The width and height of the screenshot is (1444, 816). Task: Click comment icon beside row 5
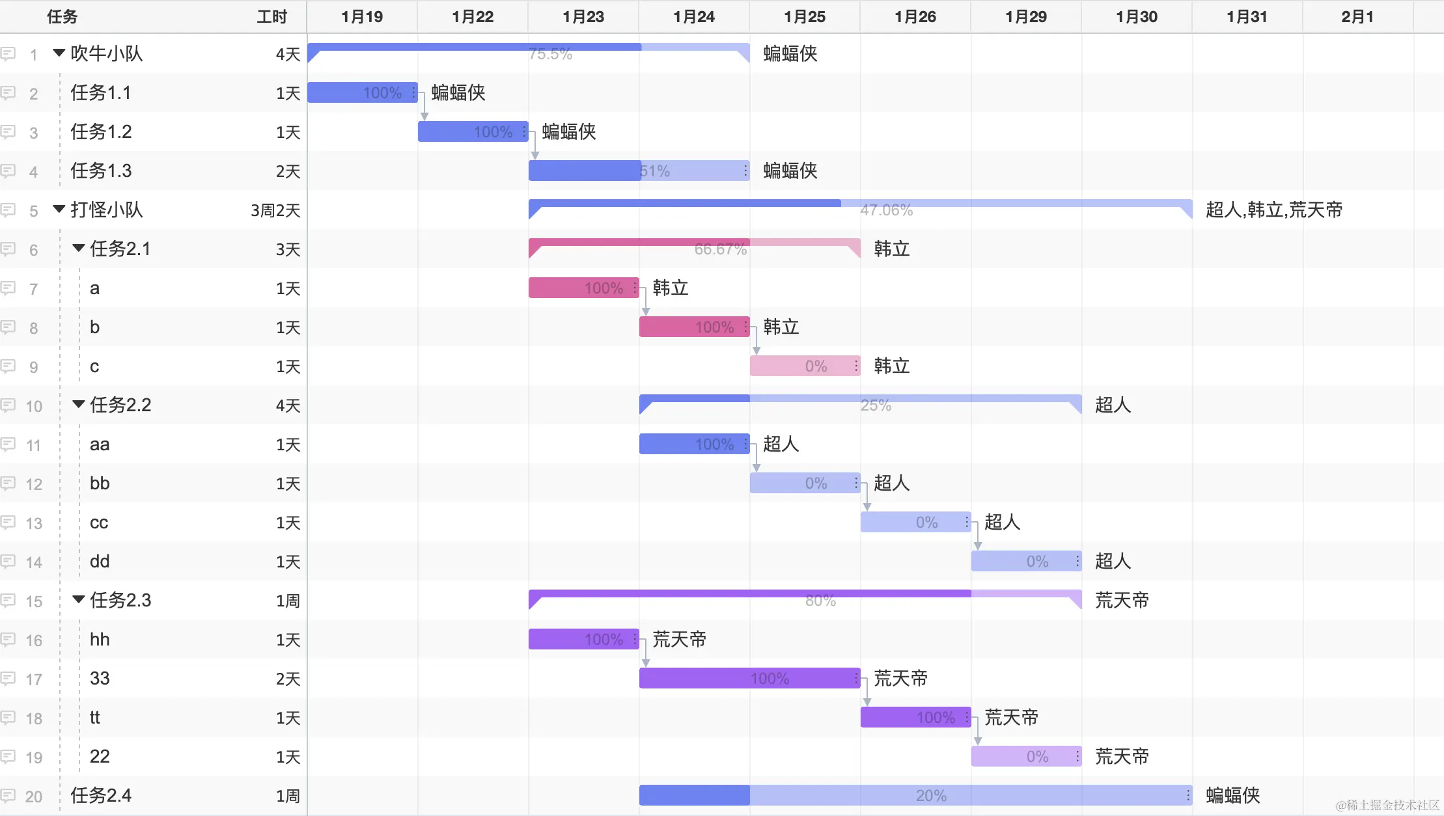click(x=8, y=210)
